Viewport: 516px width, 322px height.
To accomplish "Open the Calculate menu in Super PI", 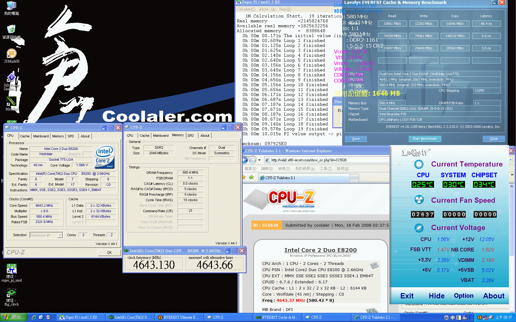I will tap(246, 9).
